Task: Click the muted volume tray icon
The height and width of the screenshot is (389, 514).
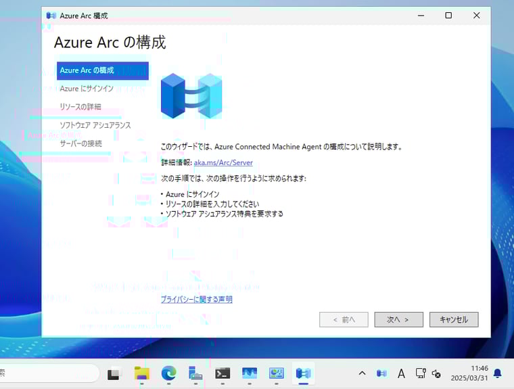Action: [436, 373]
